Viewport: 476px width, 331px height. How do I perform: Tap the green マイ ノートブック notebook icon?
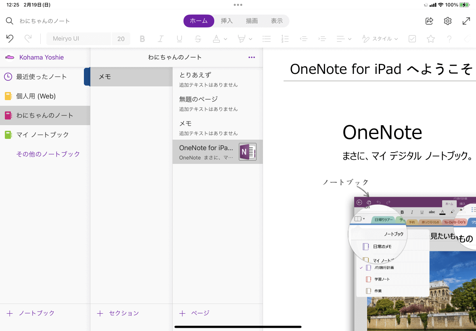pos(8,134)
